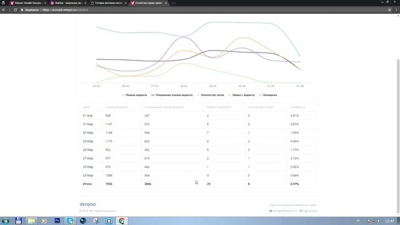The height and width of the screenshot is (225, 400).
Task: Close the first Venyoo tab
Action: [x=45, y=3]
